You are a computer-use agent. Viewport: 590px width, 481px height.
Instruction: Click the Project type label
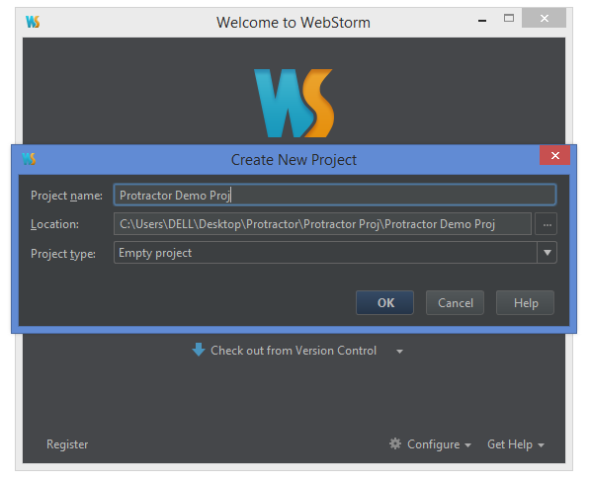coord(63,254)
